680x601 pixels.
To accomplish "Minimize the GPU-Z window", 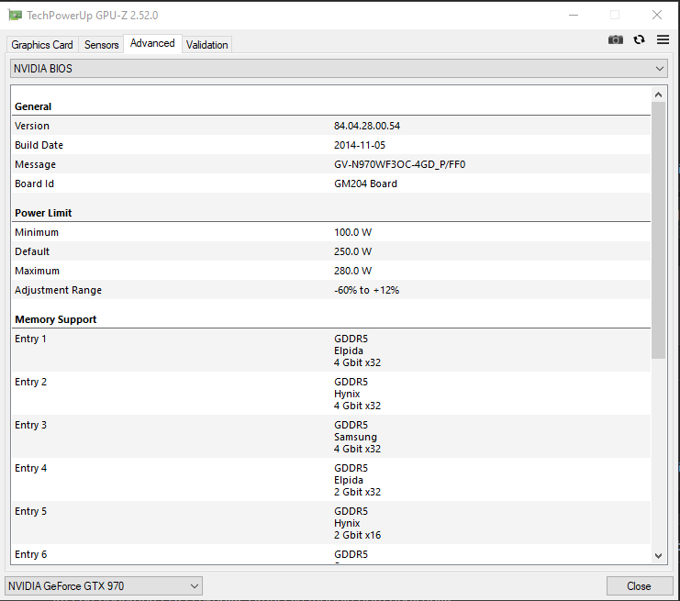I will [x=574, y=16].
